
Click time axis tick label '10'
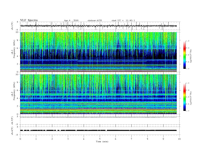coord(179,139)
